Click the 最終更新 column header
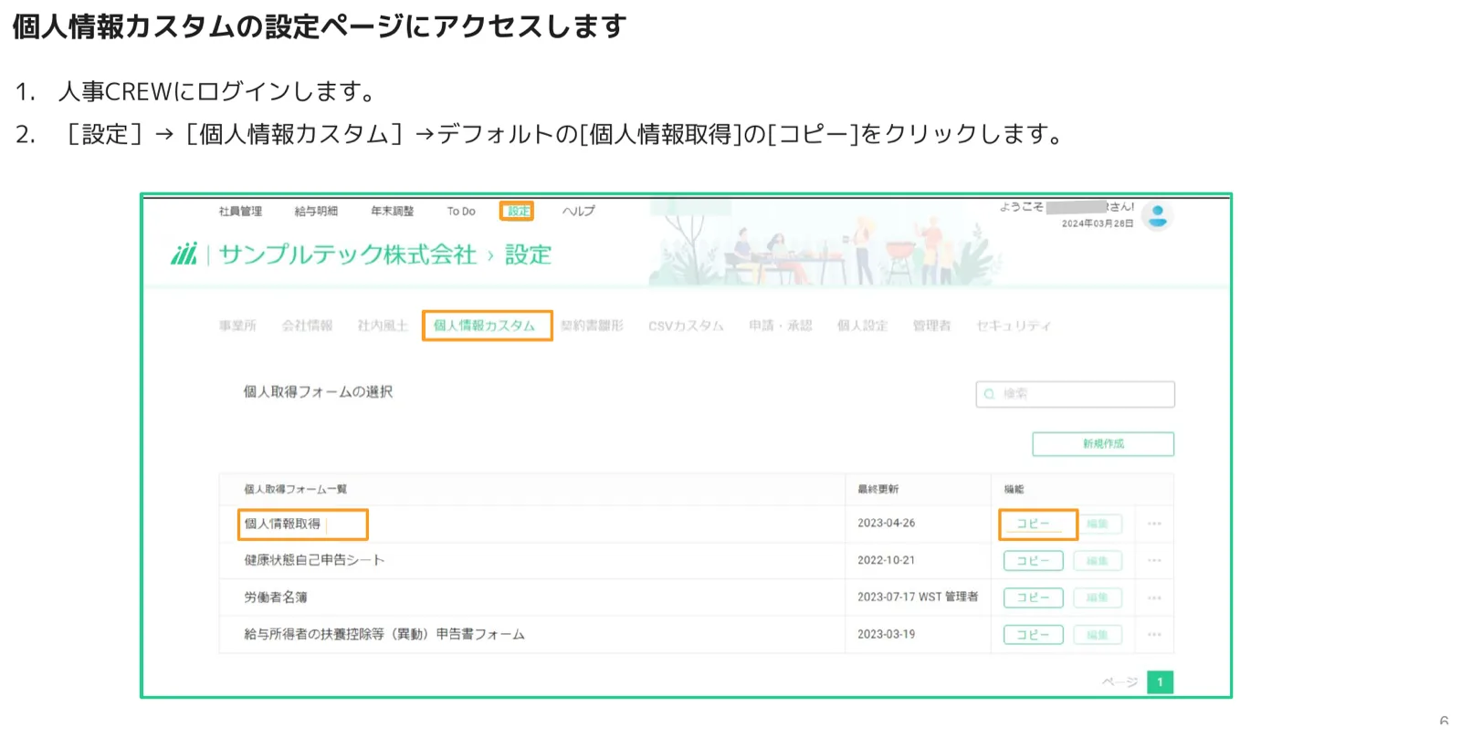The image size is (1461, 737). (878, 490)
